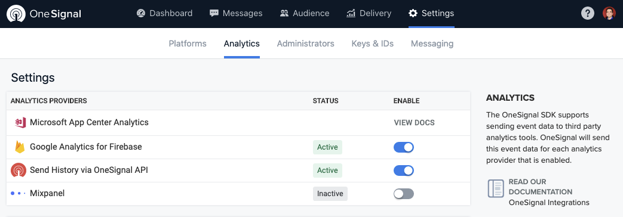Click the Firebase flame icon

click(x=20, y=147)
